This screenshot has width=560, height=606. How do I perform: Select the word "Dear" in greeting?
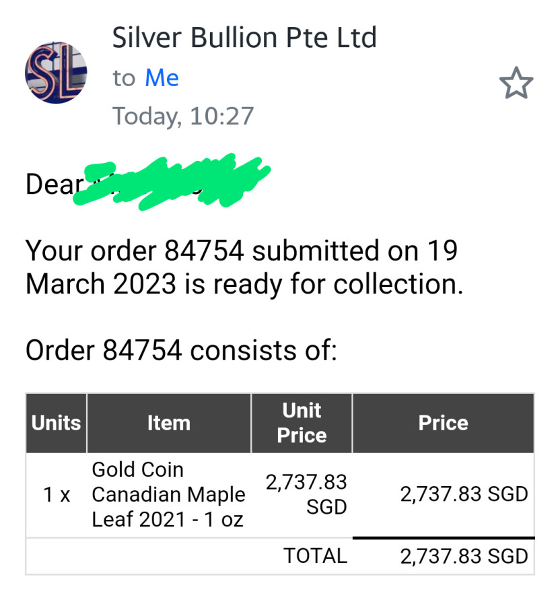54,184
